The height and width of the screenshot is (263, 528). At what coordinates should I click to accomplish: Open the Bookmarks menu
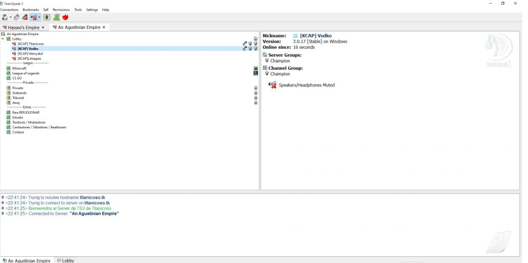[30, 10]
